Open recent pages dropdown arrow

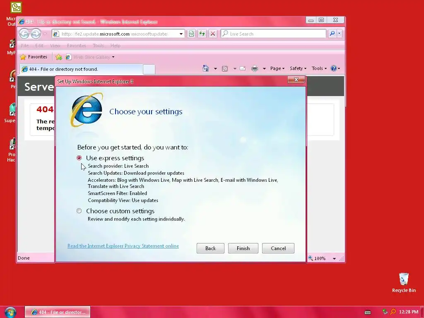pyautogui.click(x=45, y=34)
